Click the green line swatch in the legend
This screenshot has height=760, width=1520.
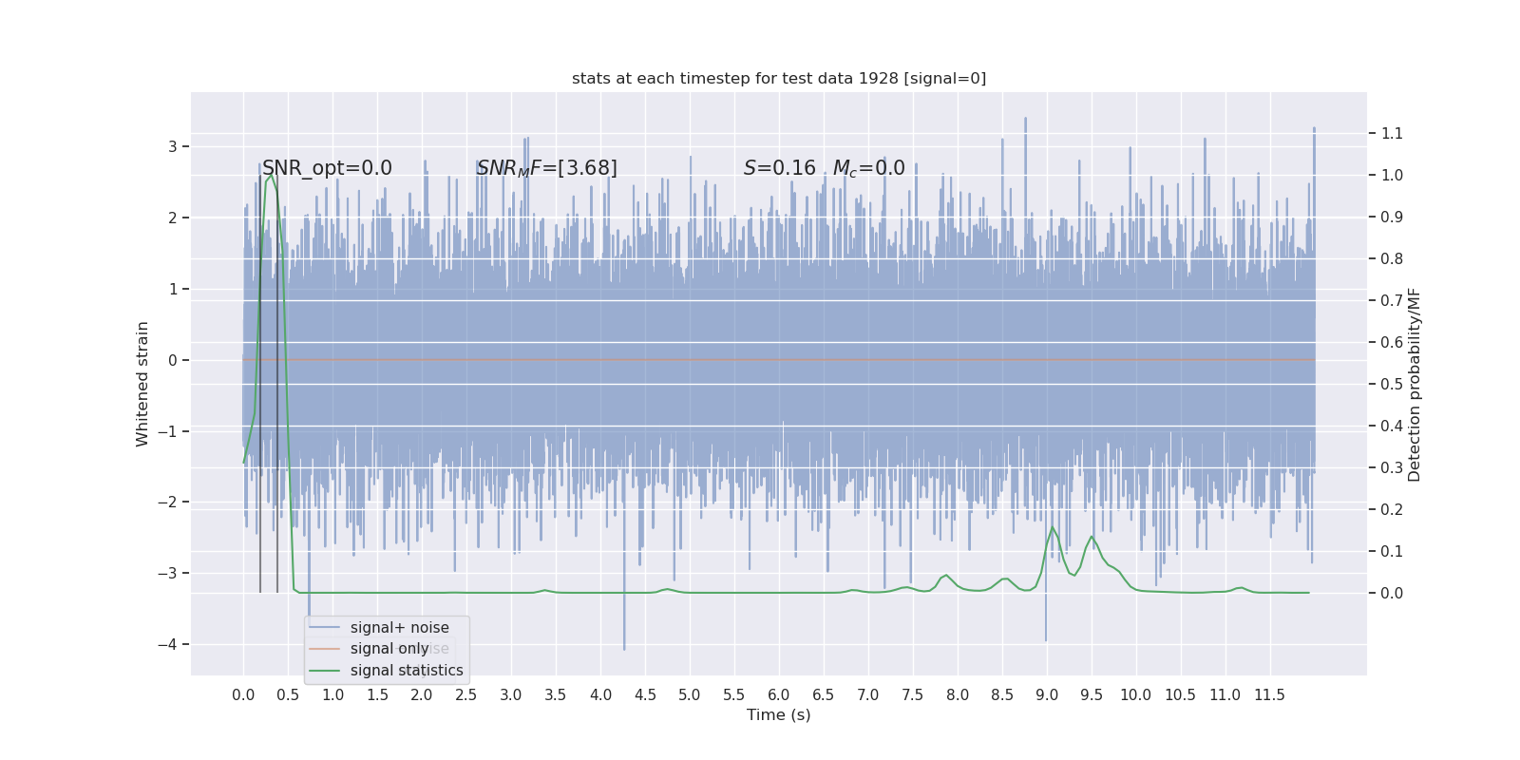[325, 671]
